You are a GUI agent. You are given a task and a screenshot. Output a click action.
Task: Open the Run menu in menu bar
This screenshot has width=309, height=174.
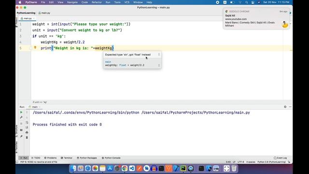click(108, 2)
